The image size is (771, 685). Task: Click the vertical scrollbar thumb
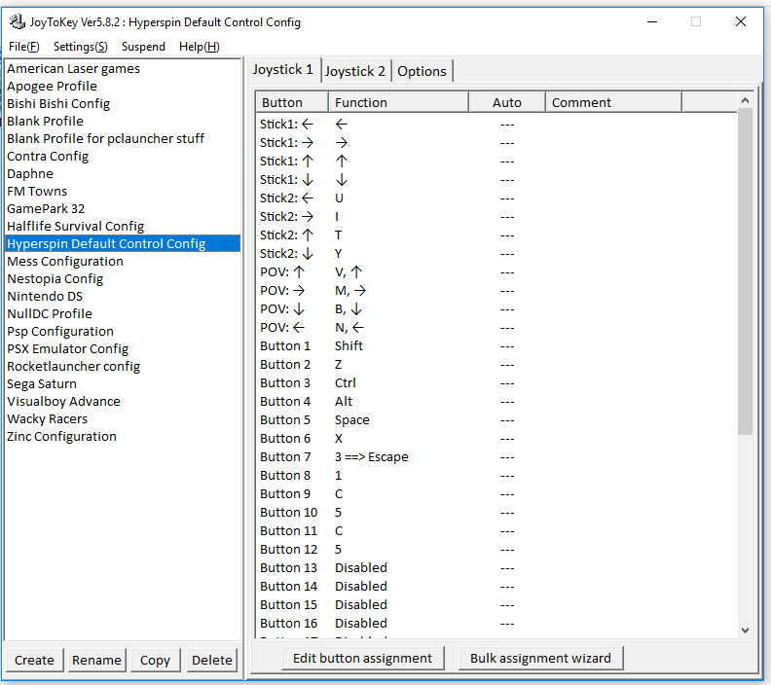[x=745, y=271]
